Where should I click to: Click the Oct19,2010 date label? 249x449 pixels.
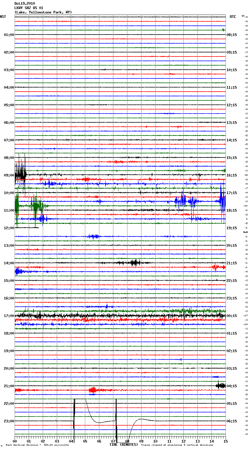click(25, 4)
